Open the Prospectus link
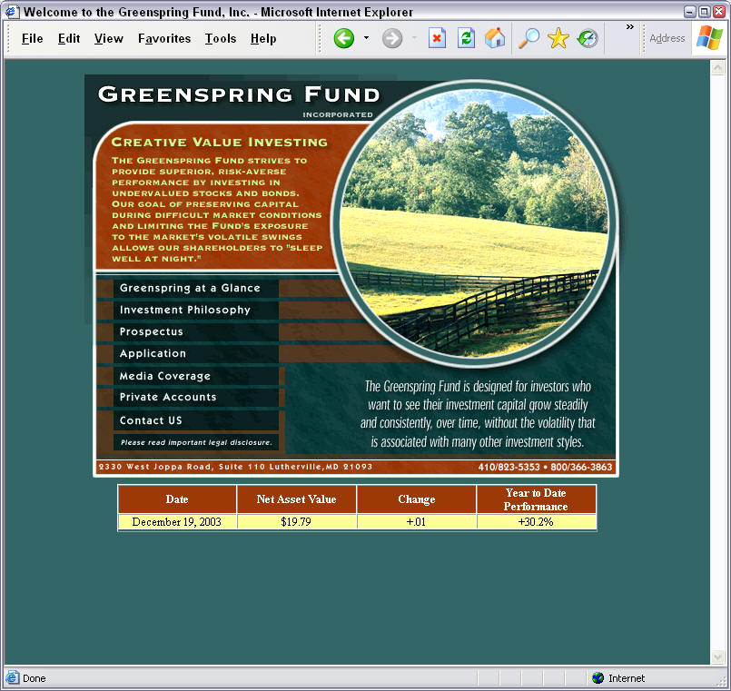This screenshot has width=731, height=691. click(196, 332)
